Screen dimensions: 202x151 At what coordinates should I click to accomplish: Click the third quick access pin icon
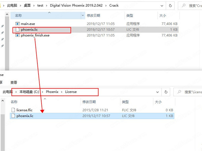click(x=2, y=39)
